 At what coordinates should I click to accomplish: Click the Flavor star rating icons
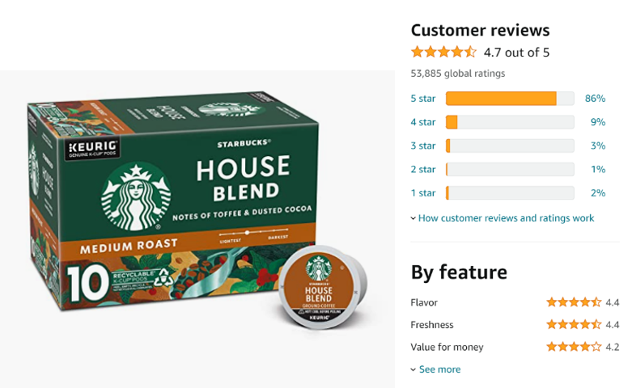pos(574,302)
